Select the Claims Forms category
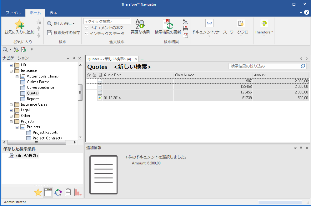The image size is (311, 206). coord(38,82)
